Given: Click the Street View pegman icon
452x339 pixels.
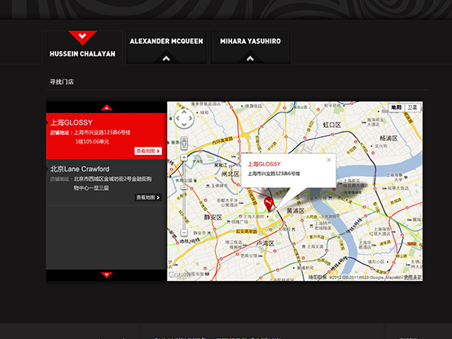Looking at the screenshot, I should (184, 143).
